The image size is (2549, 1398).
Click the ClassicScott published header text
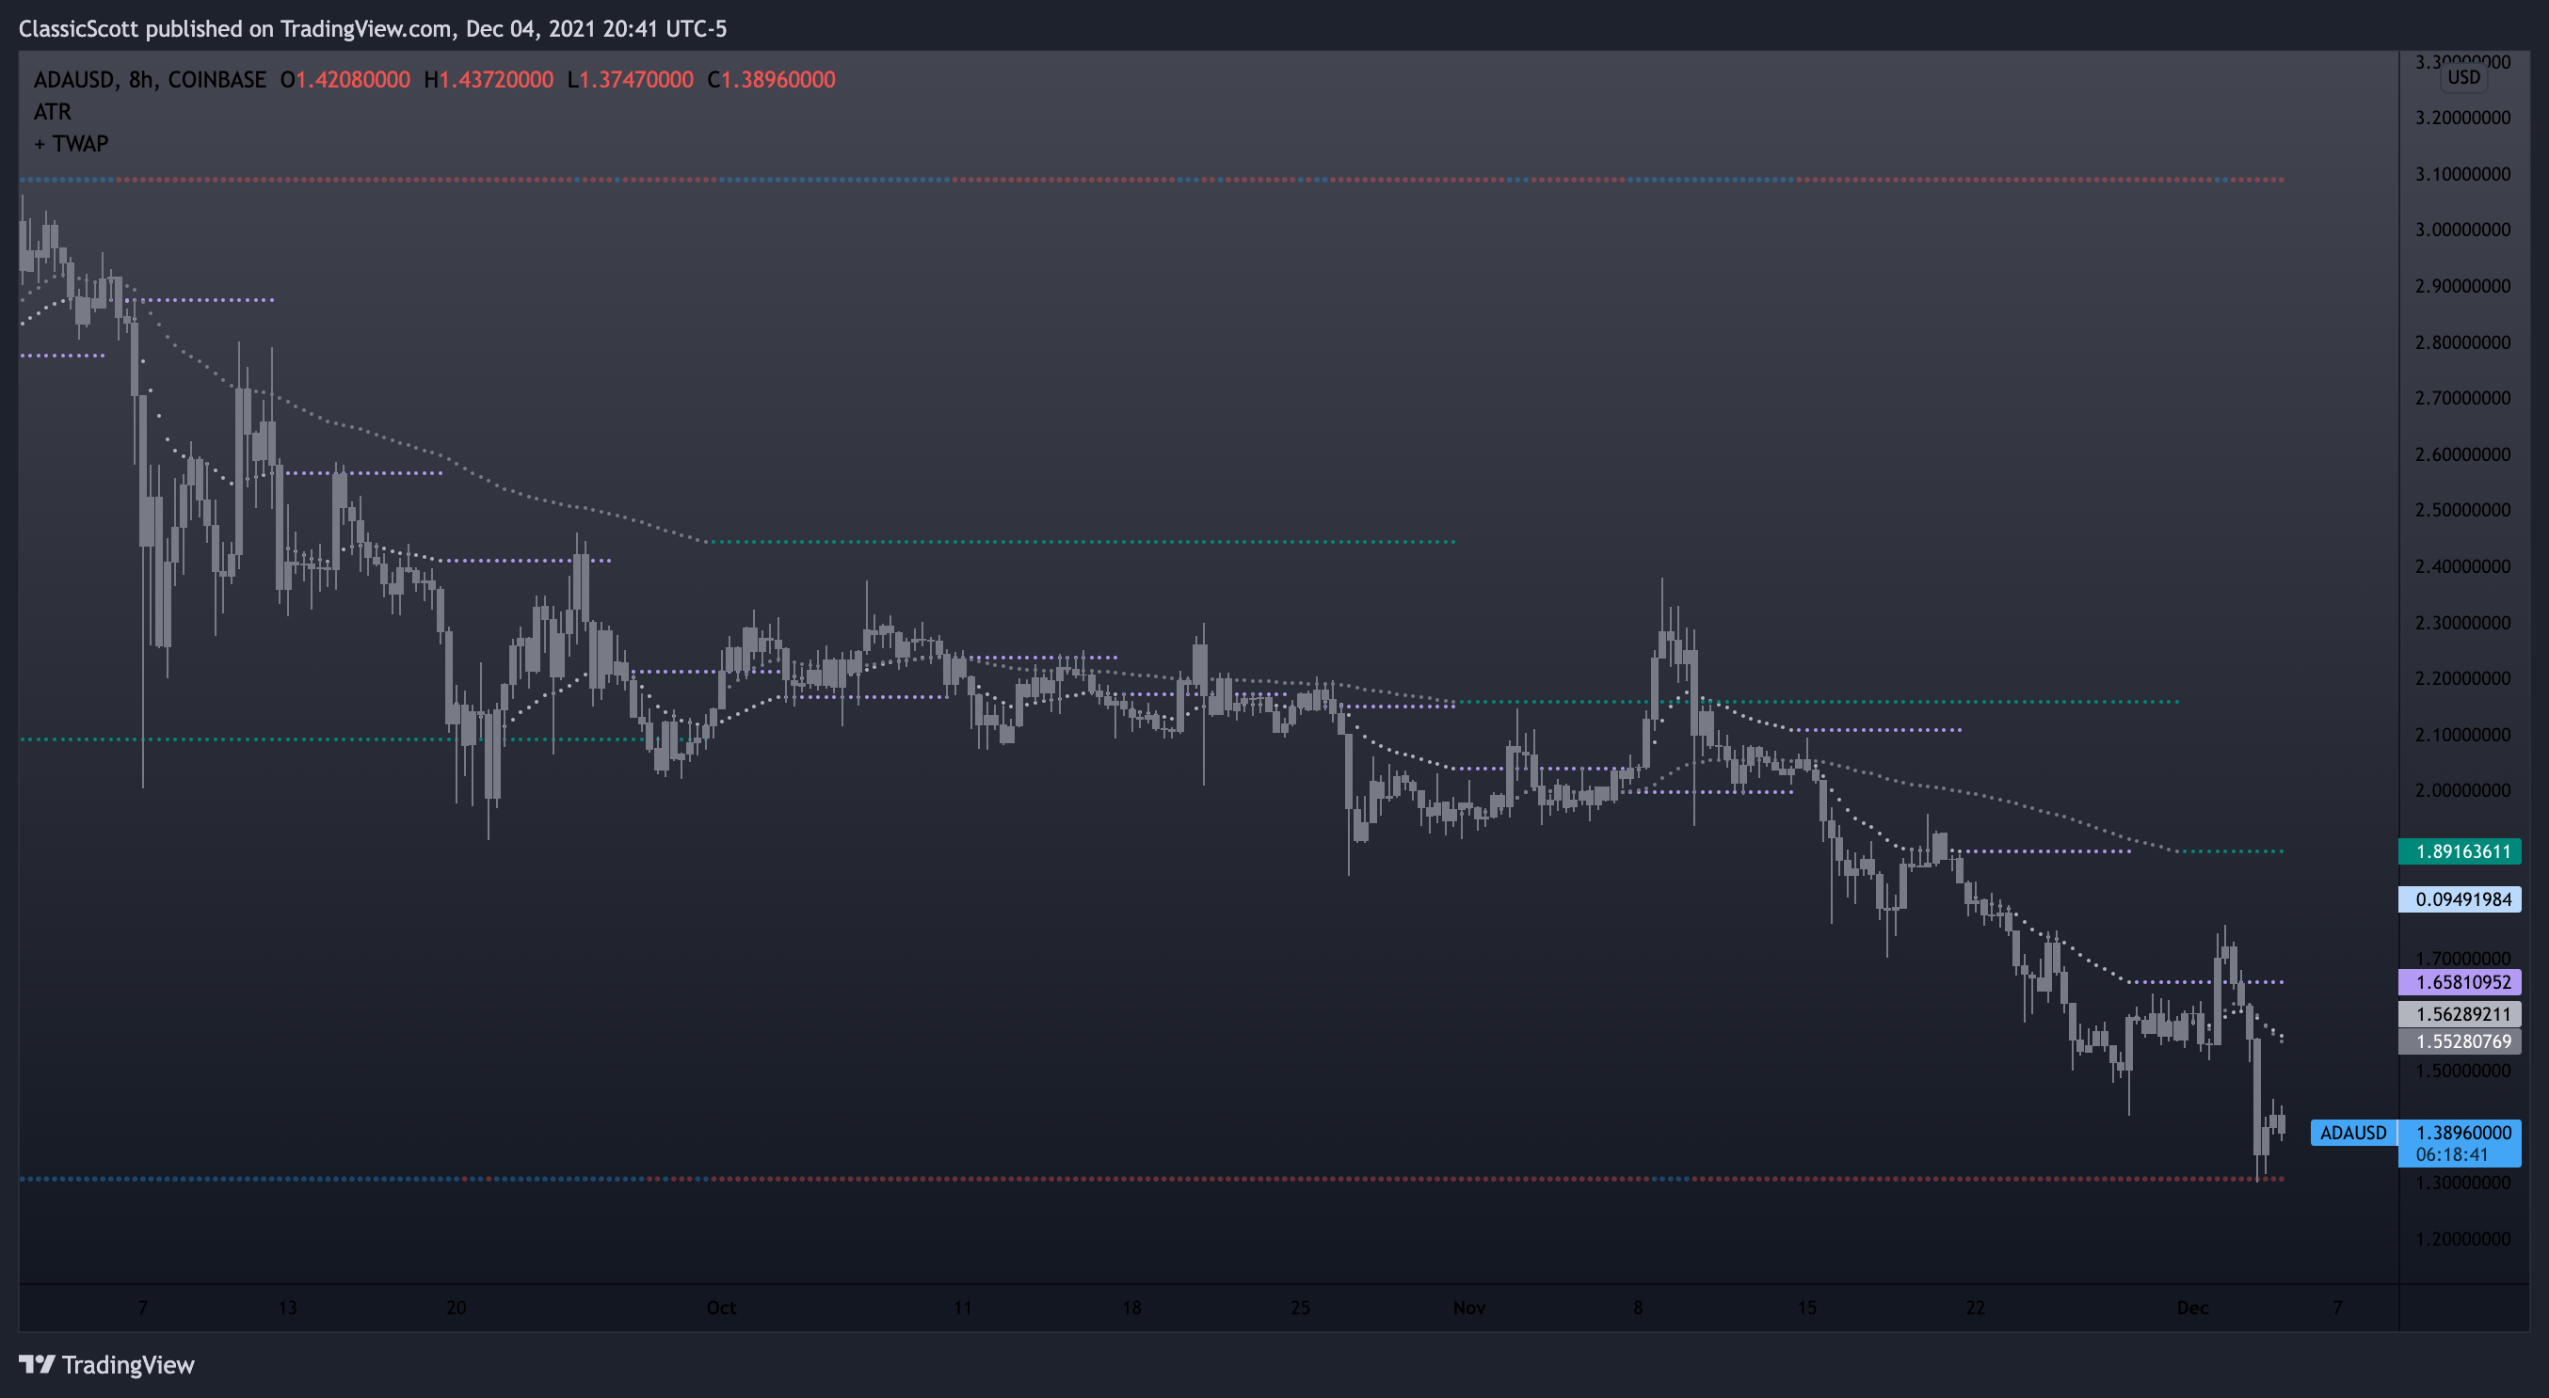coord(372,28)
